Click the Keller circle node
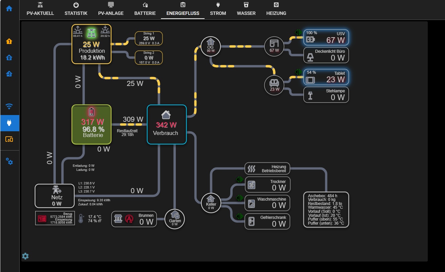 pyautogui.click(x=211, y=203)
